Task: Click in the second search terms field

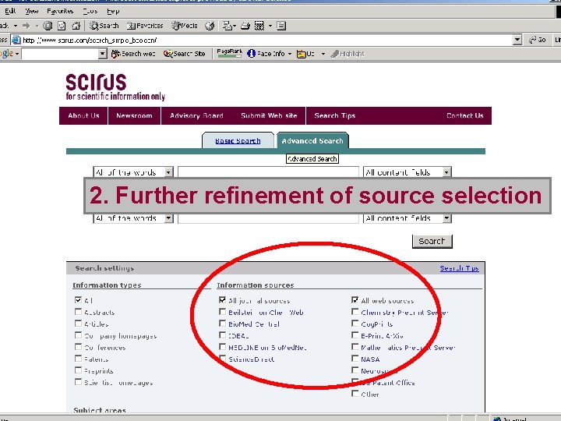Action: pos(268,218)
